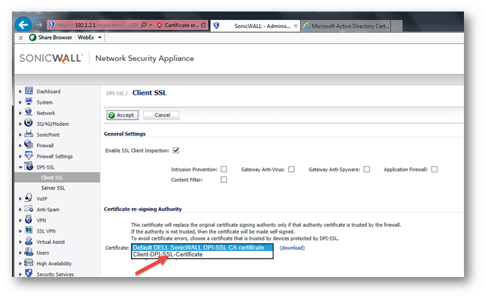Click the WebEx toolbar label
The height and width of the screenshot is (299, 486).
click(x=86, y=38)
